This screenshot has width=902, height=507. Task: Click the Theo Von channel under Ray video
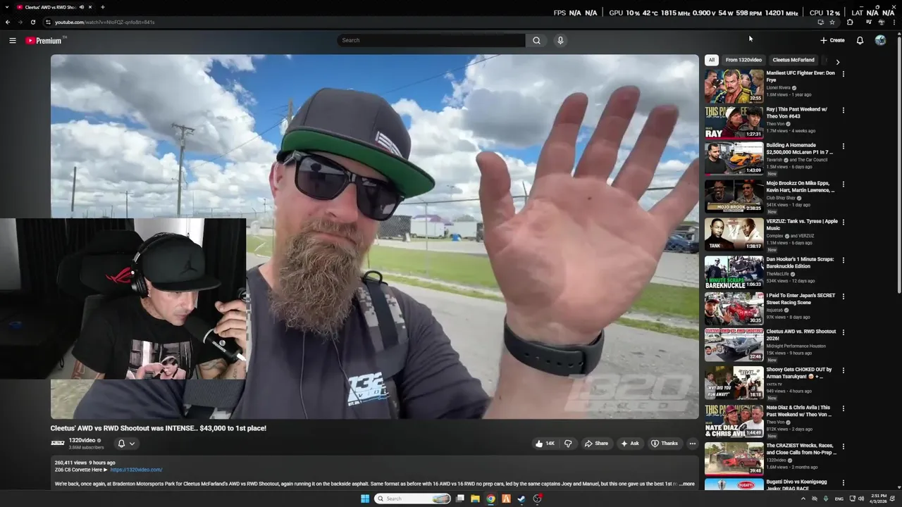[775, 124]
